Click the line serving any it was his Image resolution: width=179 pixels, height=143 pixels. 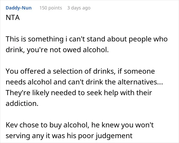tap(69, 136)
